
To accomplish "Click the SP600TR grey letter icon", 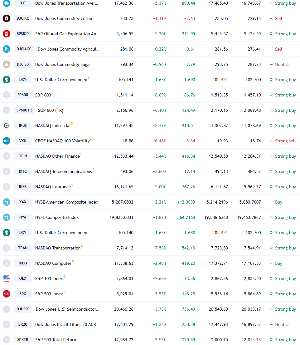I will point(7,110).
